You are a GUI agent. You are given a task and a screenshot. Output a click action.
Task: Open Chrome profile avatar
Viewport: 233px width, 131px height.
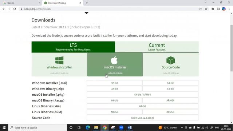[x=224, y=9]
